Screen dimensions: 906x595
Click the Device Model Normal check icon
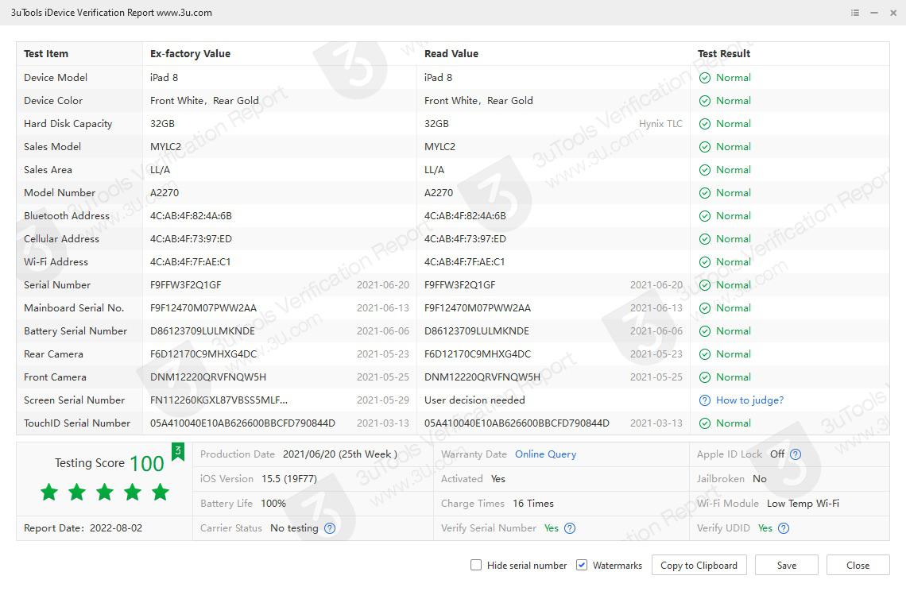pos(705,78)
